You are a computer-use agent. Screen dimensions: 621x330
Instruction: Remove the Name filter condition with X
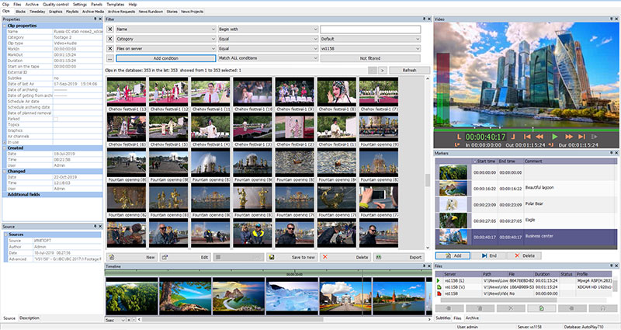(110, 29)
